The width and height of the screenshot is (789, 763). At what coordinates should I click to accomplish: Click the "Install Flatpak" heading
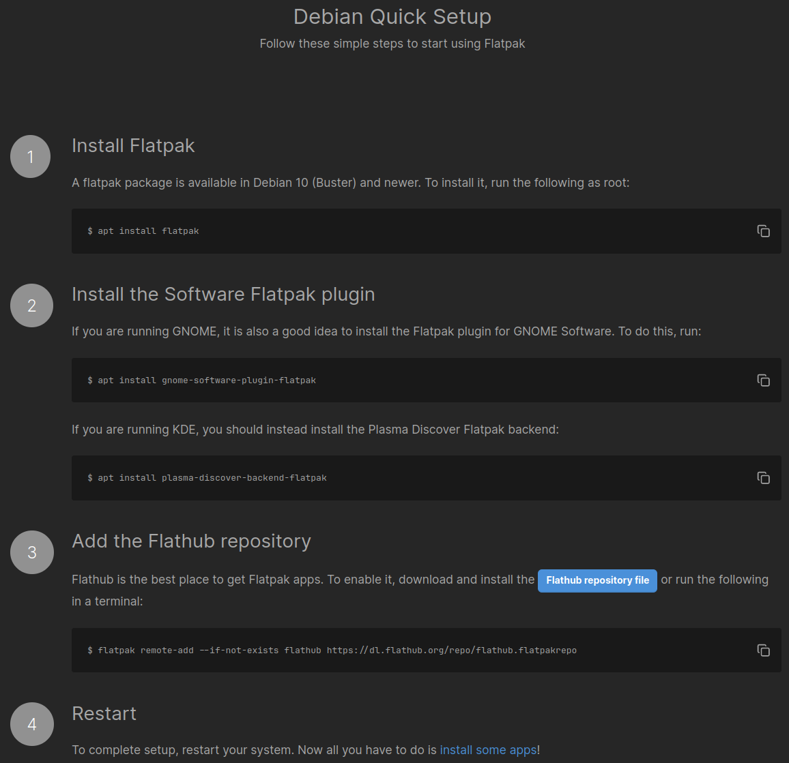pos(133,145)
